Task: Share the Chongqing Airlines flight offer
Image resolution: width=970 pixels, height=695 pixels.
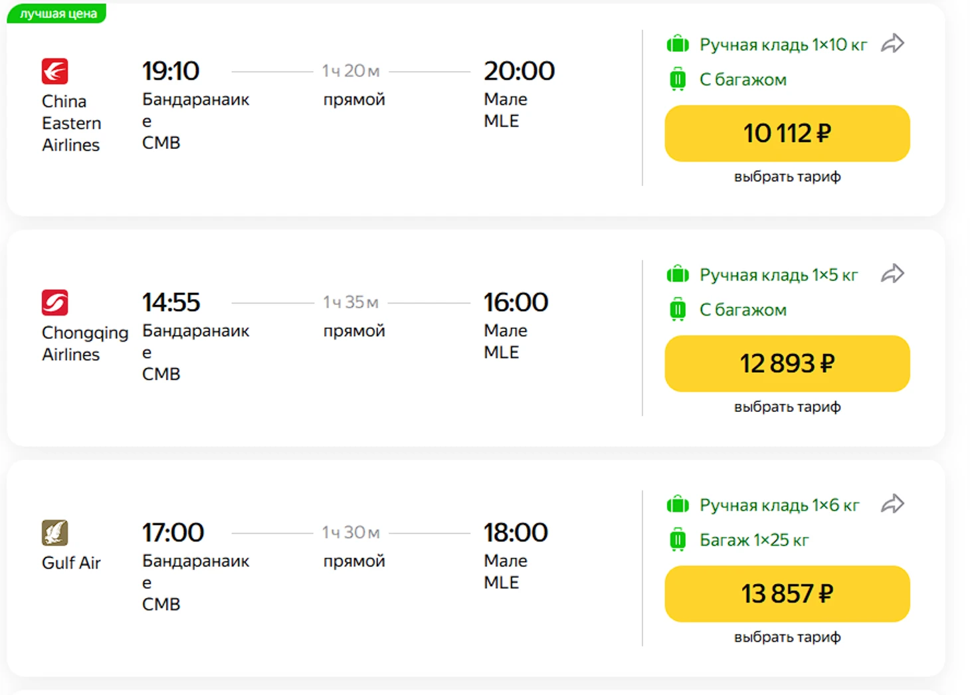Action: point(892,274)
